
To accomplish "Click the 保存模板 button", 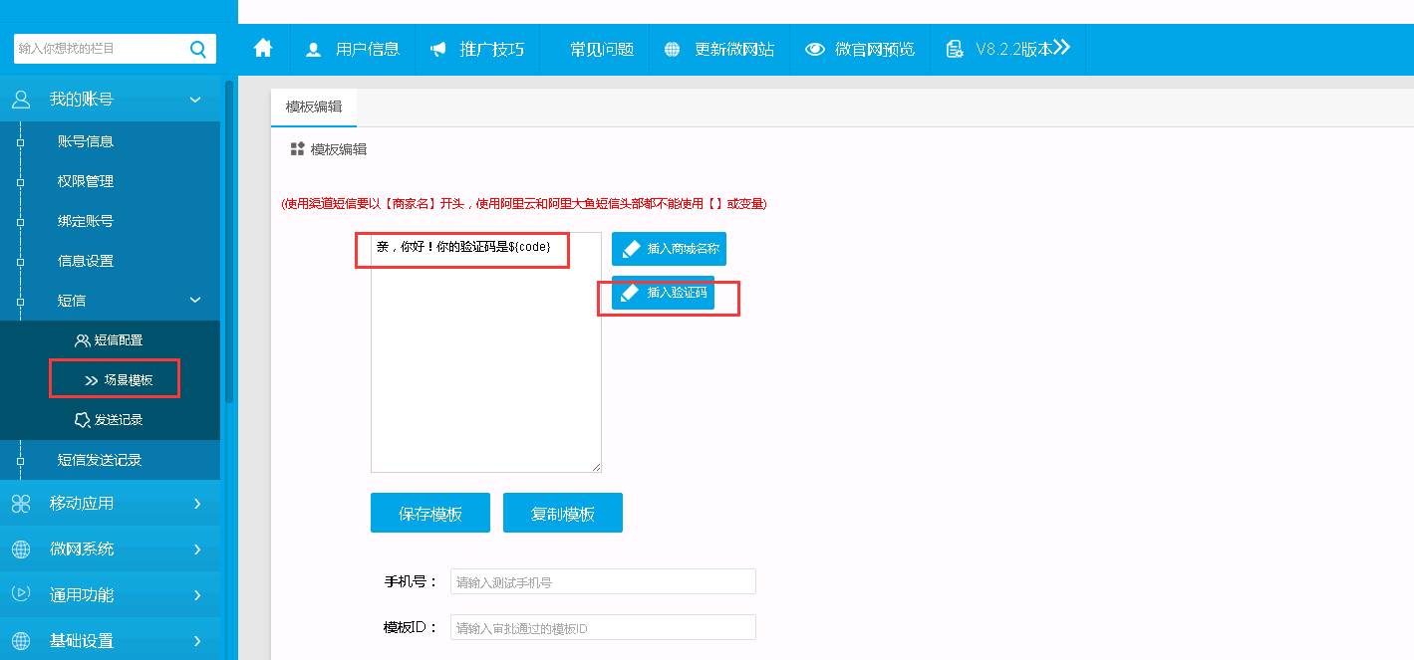I will click(430, 513).
